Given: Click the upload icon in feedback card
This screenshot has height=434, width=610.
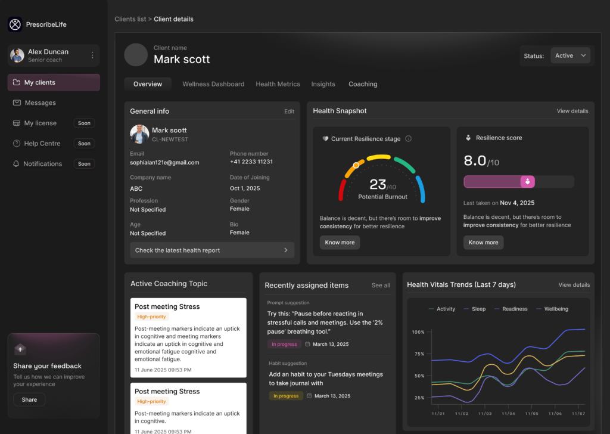Looking at the screenshot, I should point(20,349).
